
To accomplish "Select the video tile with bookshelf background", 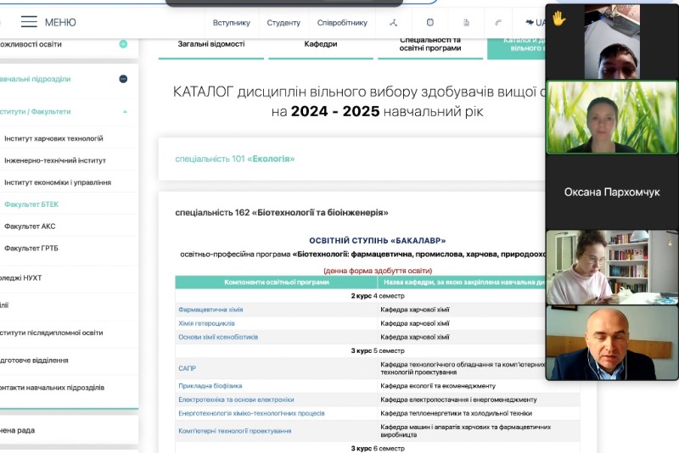I will tap(611, 267).
